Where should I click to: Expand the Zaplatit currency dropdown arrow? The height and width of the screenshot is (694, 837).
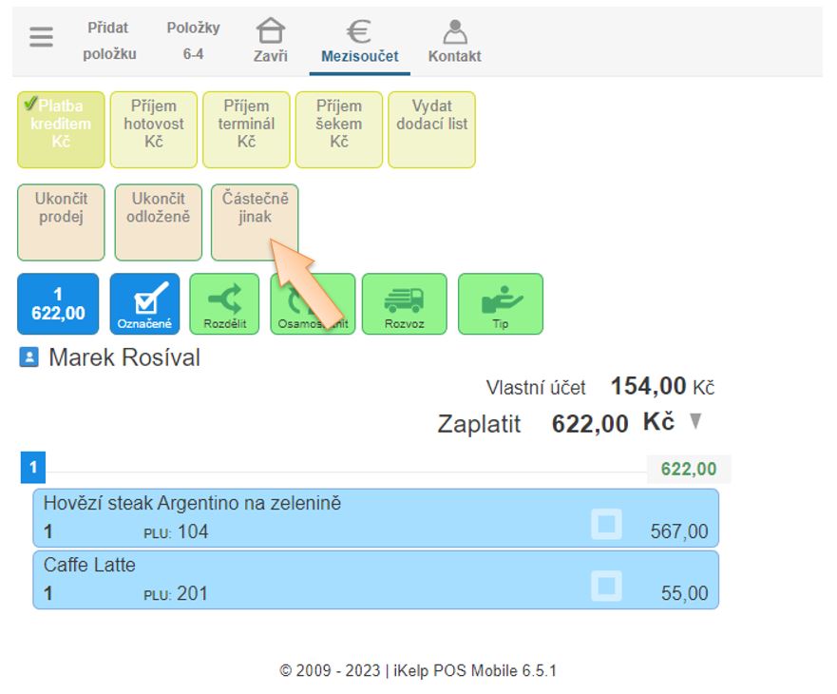695,421
